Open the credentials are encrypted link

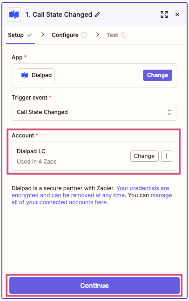pos(90,192)
